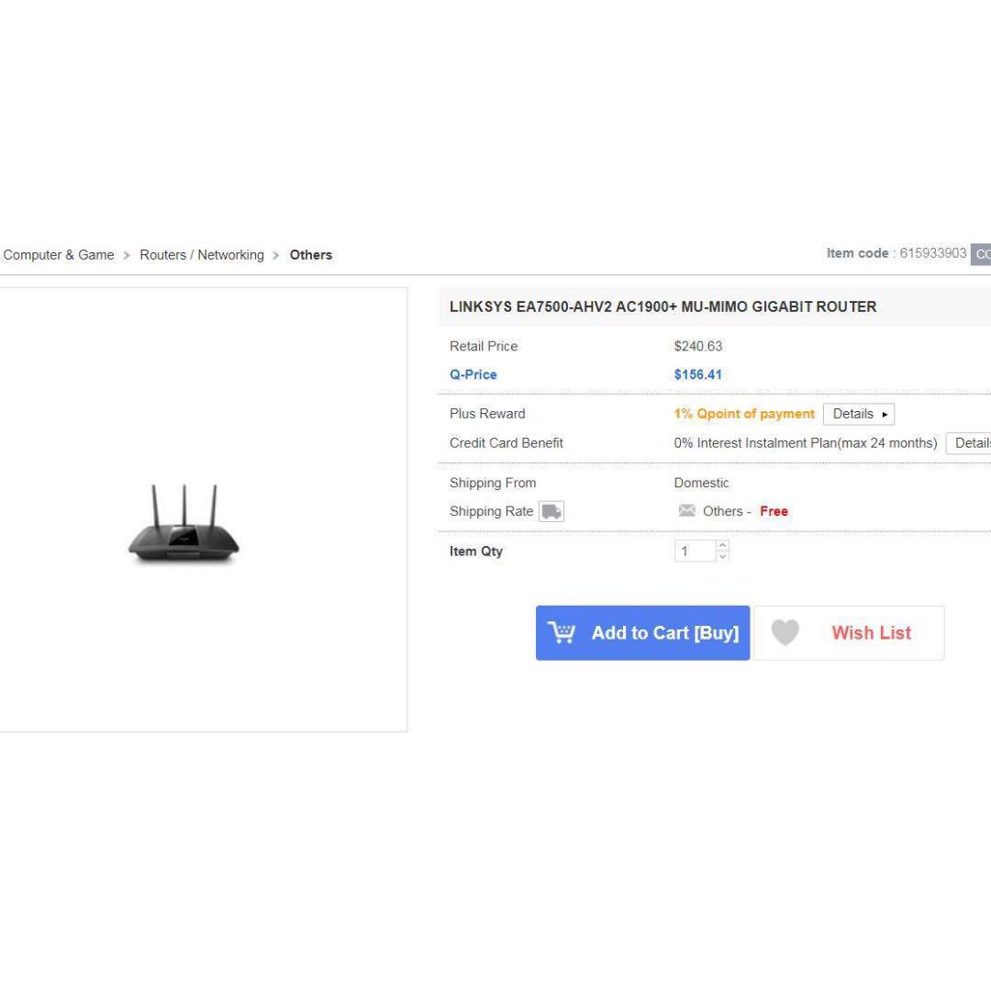Click the envelope icon beside Others shipping option

click(687, 511)
